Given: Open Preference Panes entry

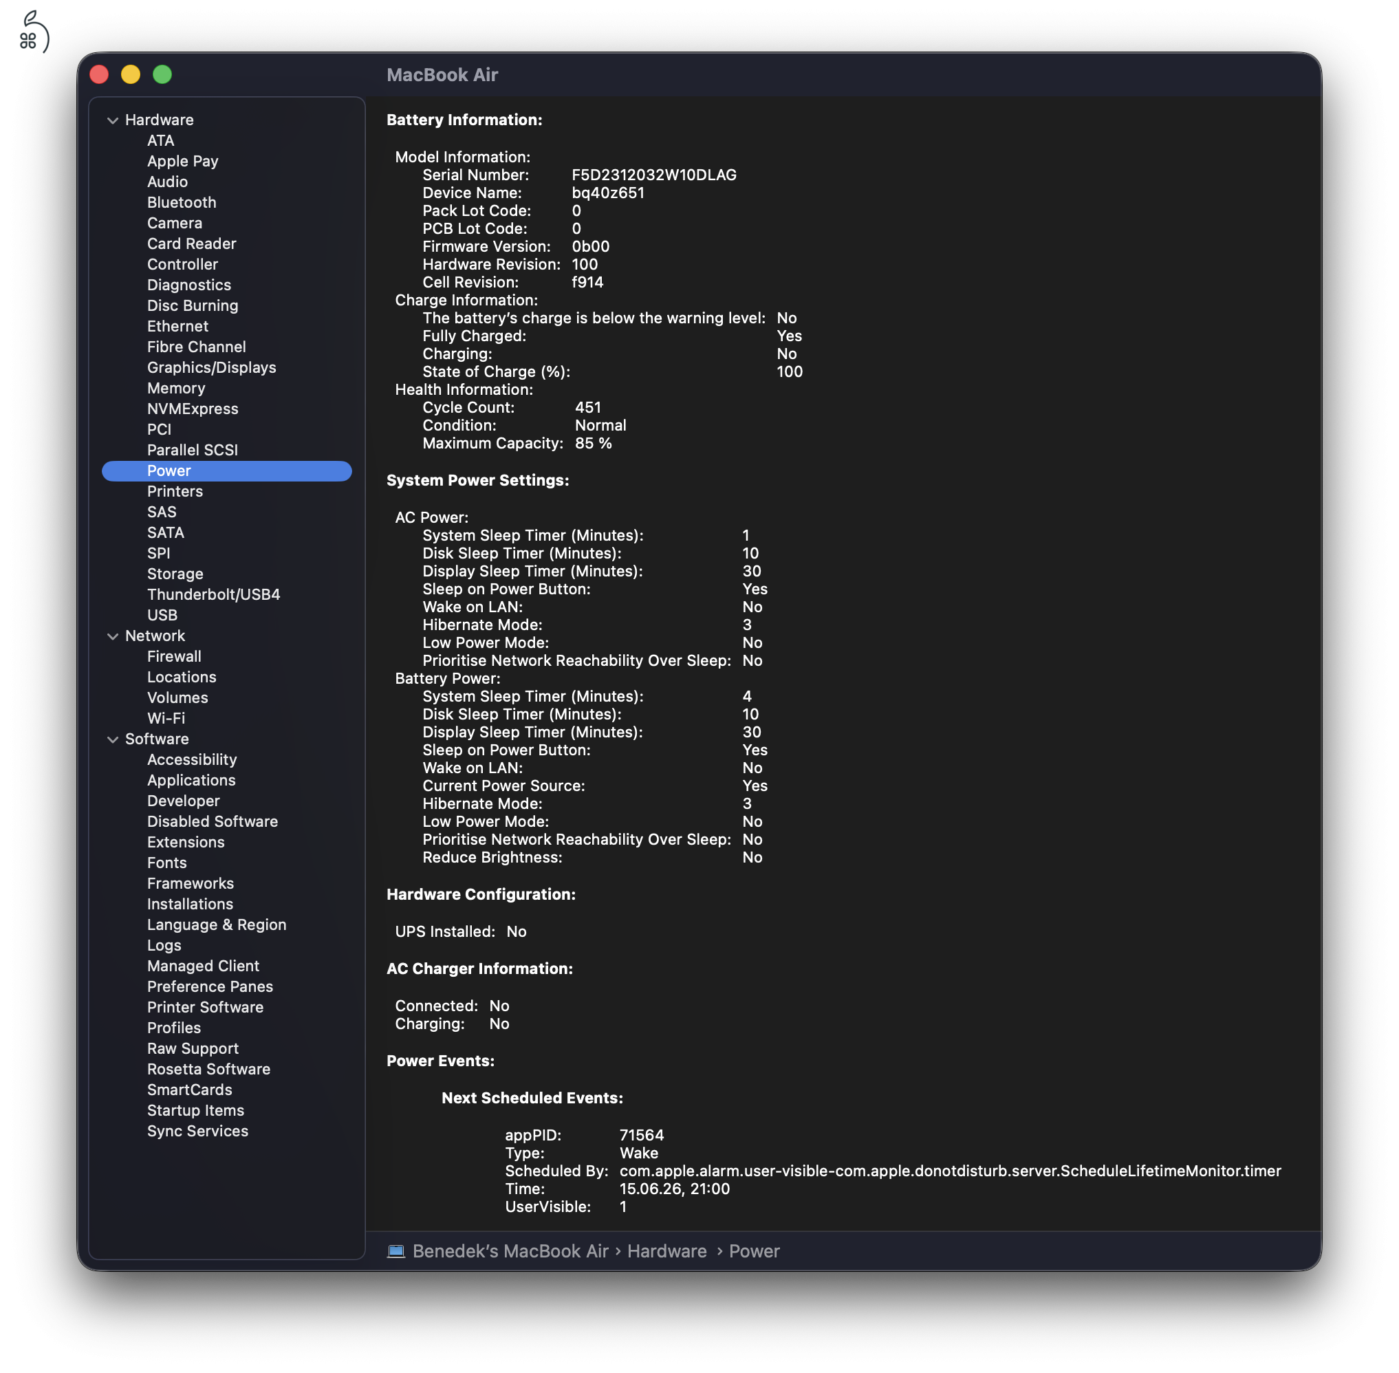Looking at the screenshot, I should click(x=210, y=987).
